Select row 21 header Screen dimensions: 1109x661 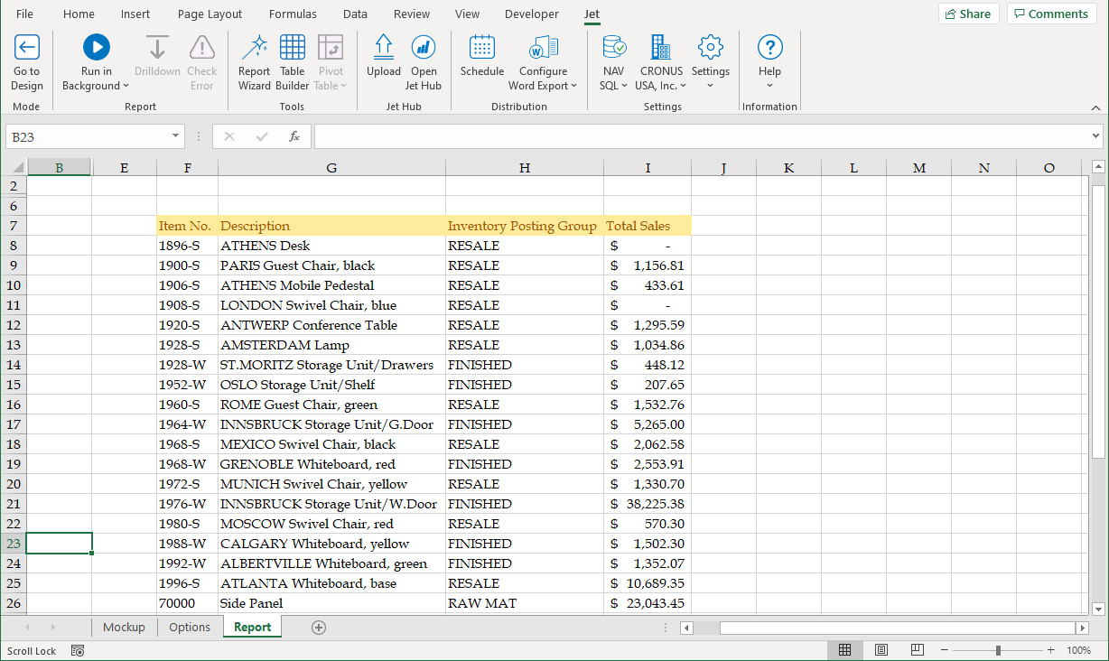click(x=14, y=504)
